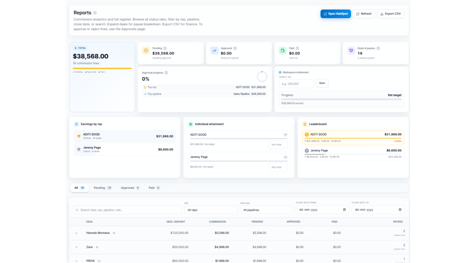
Task: Click the search deal, rep, pipeline field
Action: point(127,210)
